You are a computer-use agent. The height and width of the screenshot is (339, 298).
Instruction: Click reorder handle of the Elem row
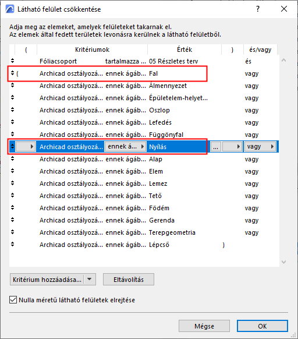13,171
